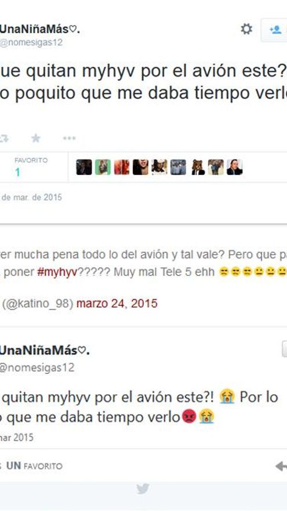This screenshot has width=287, height=511.
Task: Click the reply arrow icon in embedded tweet
Action: [281, 466]
